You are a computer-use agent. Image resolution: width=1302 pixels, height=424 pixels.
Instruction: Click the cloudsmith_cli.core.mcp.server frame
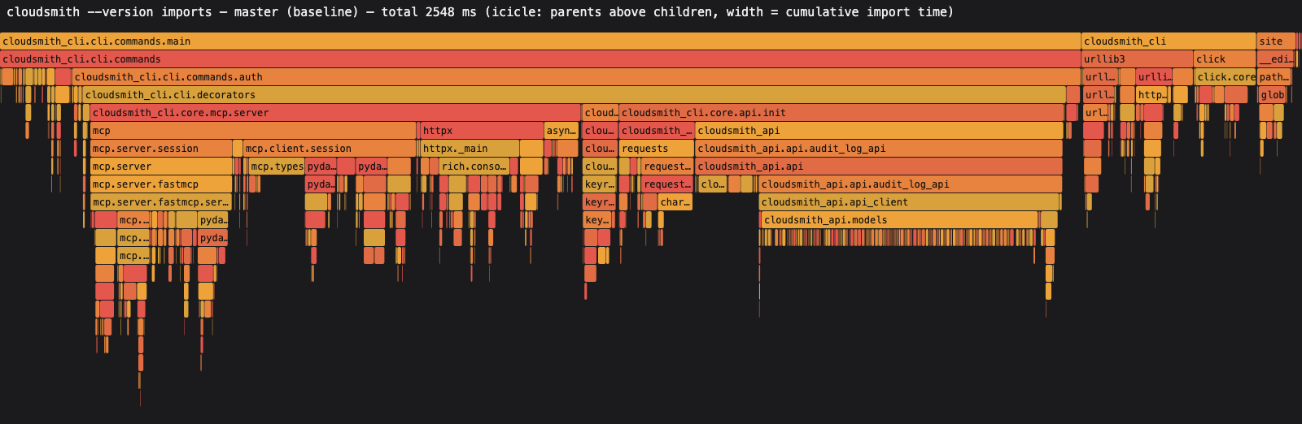pyautogui.click(x=335, y=113)
